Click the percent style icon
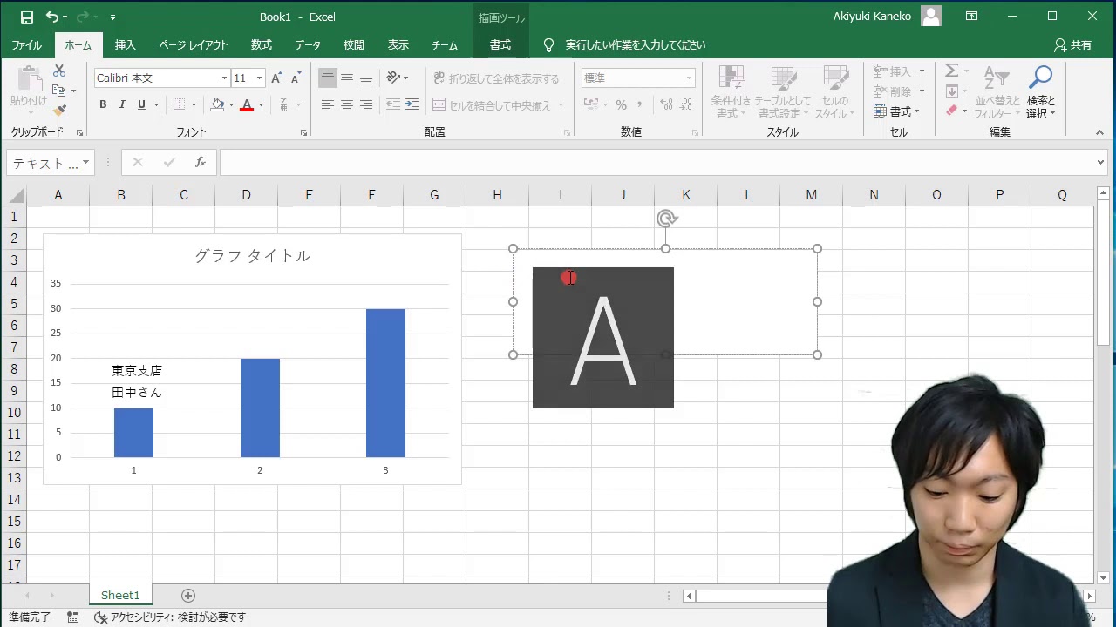The height and width of the screenshot is (627, 1116). point(621,104)
